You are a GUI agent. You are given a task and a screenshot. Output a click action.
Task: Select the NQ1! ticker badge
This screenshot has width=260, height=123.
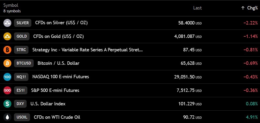[x=21, y=77]
